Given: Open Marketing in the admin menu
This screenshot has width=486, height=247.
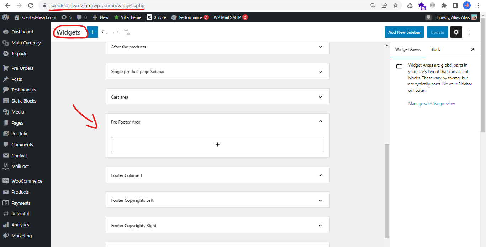Looking at the screenshot, I should pyautogui.click(x=21, y=236).
